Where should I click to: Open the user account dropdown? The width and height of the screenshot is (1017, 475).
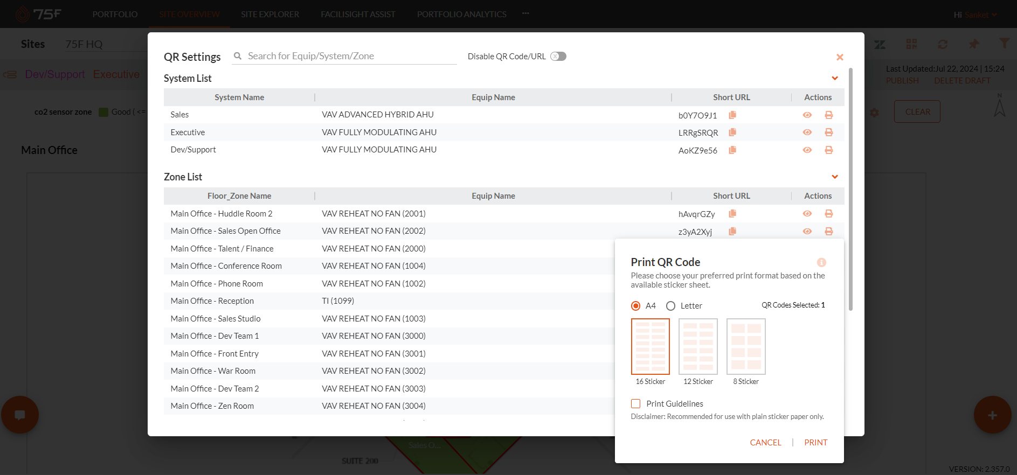[976, 15]
